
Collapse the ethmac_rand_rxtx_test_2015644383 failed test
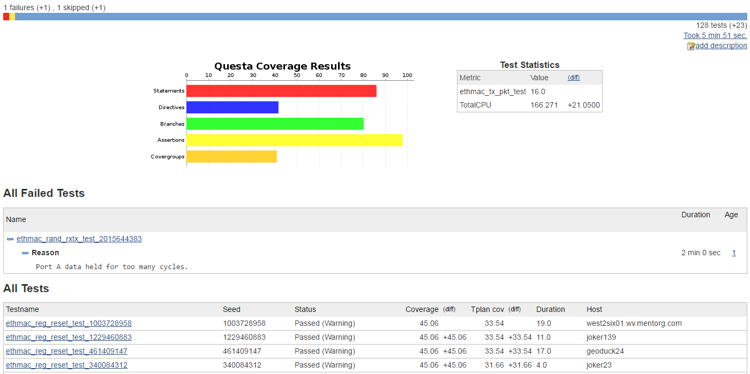tap(10, 239)
